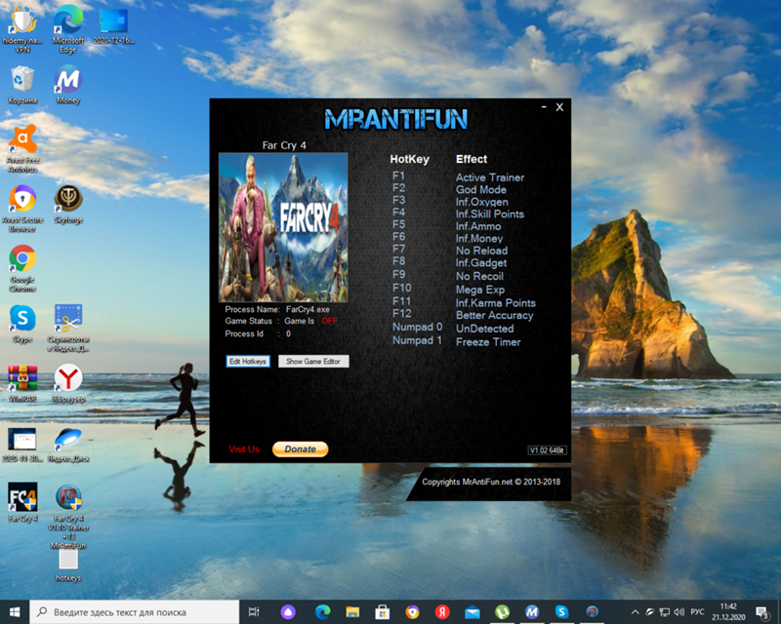Image resolution: width=781 pixels, height=624 pixels.
Task: Follow the red Visit Us link
Action: pyautogui.click(x=244, y=448)
